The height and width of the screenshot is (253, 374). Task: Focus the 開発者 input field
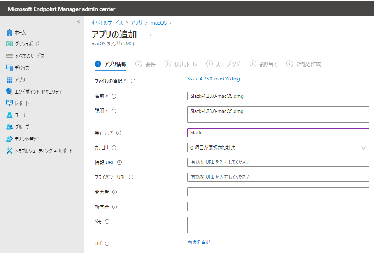click(x=278, y=192)
